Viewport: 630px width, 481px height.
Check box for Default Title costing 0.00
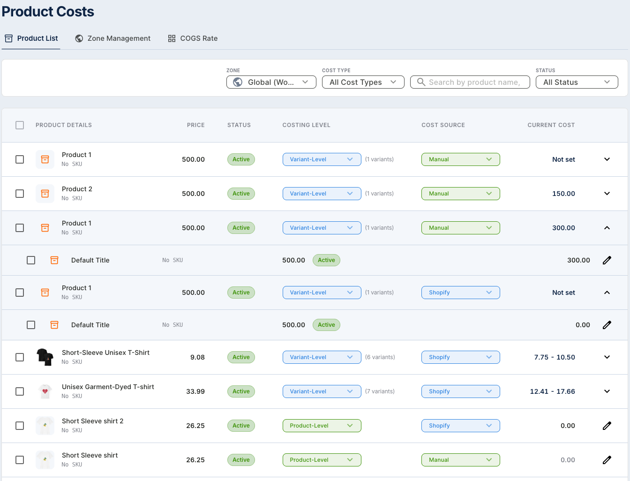(31, 325)
